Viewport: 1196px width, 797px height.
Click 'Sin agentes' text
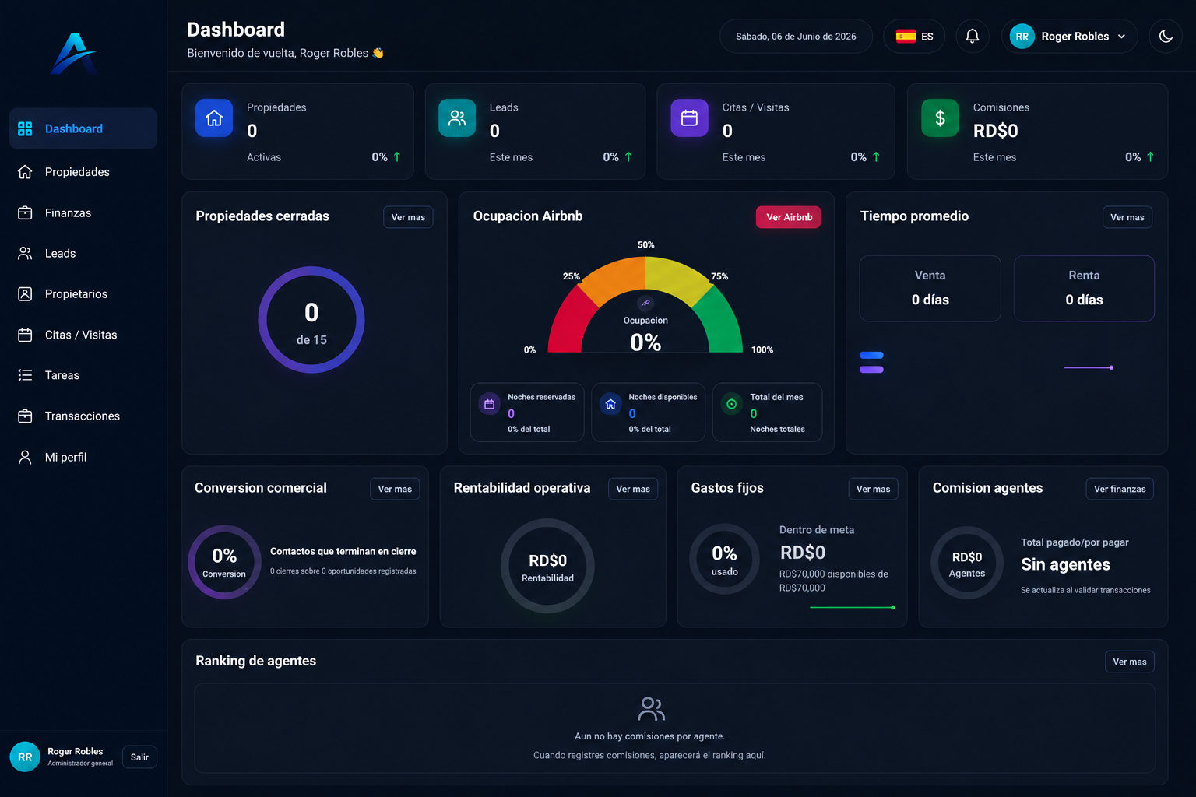[x=1066, y=564]
